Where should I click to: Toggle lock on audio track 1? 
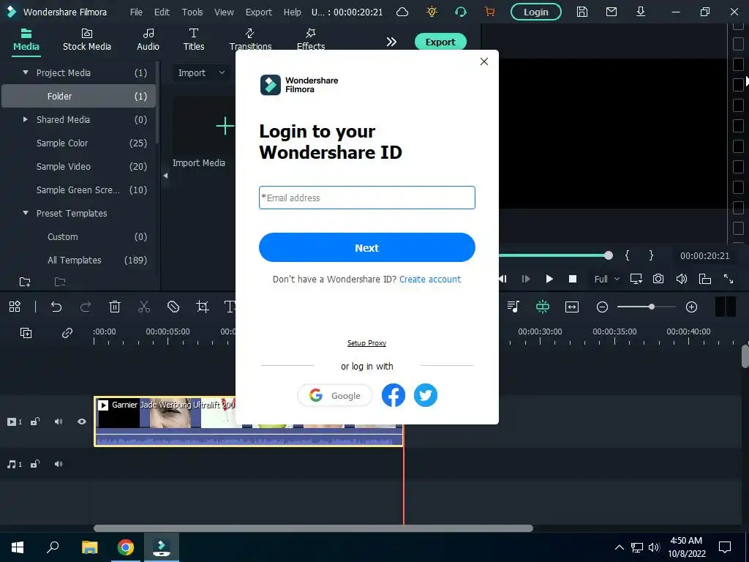[x=35, y=464]
